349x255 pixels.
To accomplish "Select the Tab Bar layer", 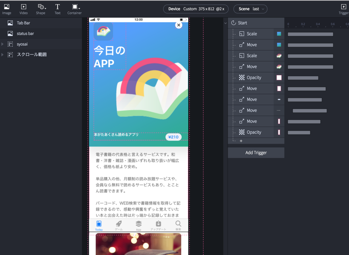I will click(41, 23).
